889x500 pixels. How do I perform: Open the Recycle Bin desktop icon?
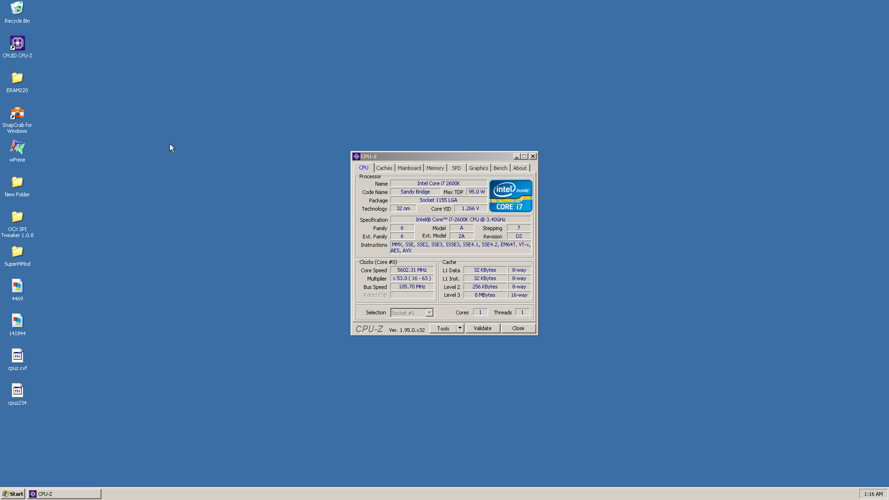17,12
